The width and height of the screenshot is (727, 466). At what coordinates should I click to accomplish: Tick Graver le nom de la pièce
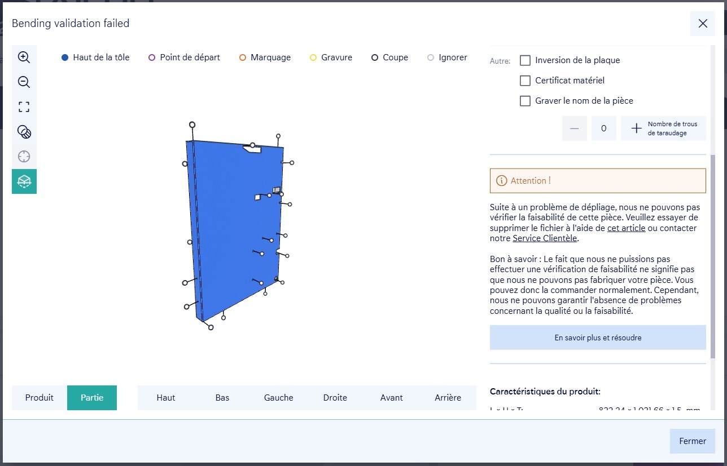tap(525, 101)
